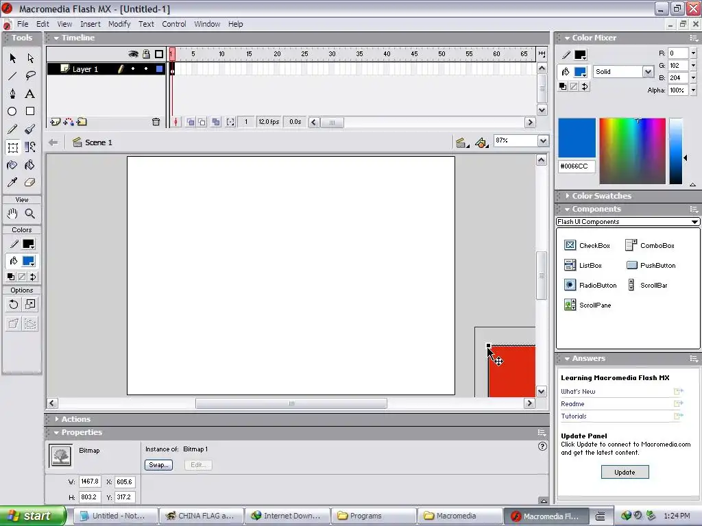Expand the Color Swatches panel

(567, 196)
